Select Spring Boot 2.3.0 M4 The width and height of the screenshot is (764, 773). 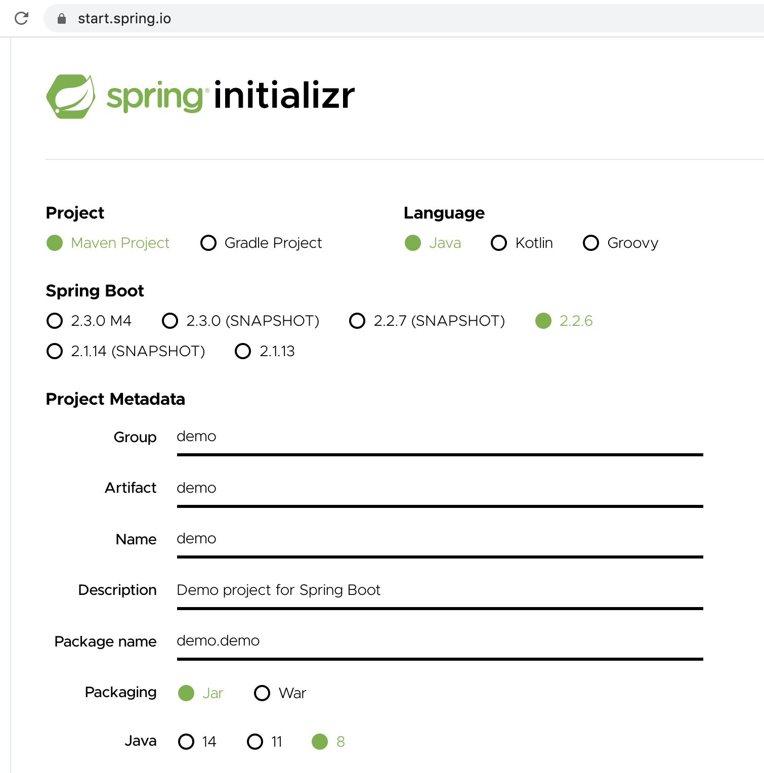coord(89,321)
